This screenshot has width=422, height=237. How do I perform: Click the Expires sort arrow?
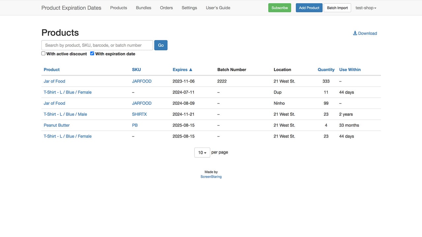click(x=191, y=69)
